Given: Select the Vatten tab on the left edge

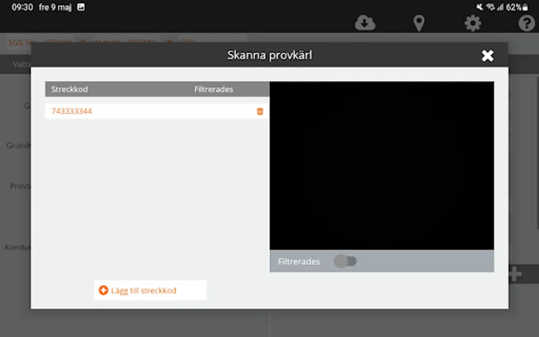Looking at the screenshot, I should (21, 64).
